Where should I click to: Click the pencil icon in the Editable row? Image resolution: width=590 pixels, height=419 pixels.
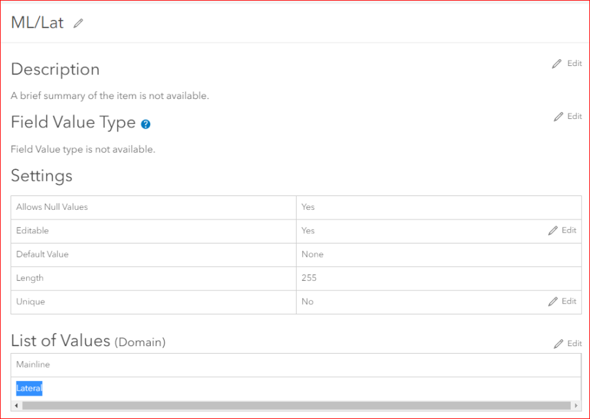tap(553, 230)
